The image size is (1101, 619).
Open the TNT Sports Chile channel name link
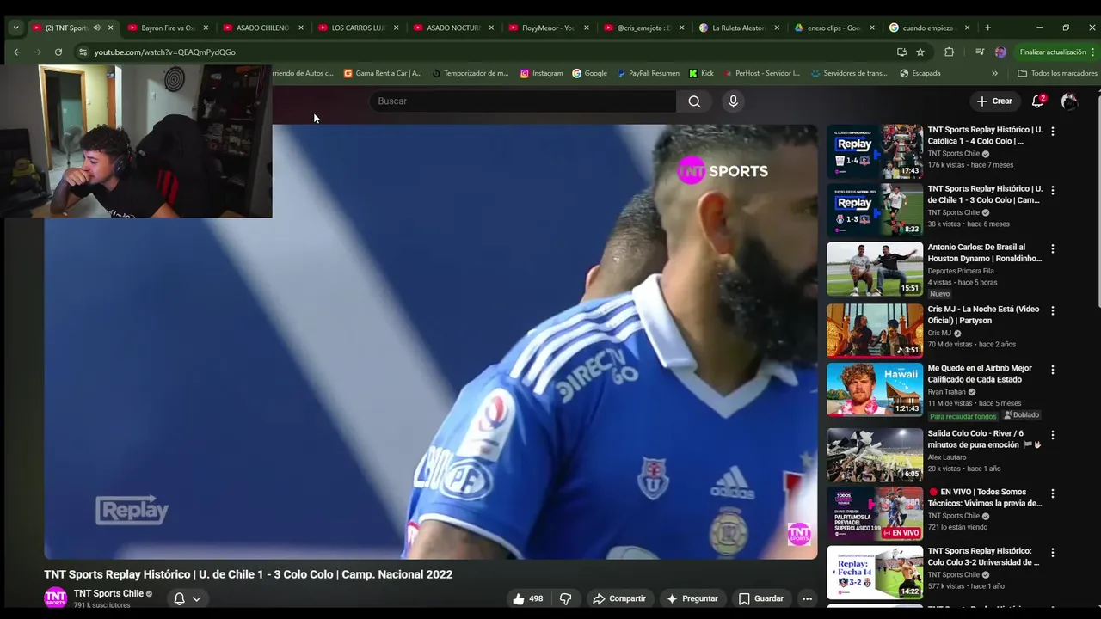[108, 593]
